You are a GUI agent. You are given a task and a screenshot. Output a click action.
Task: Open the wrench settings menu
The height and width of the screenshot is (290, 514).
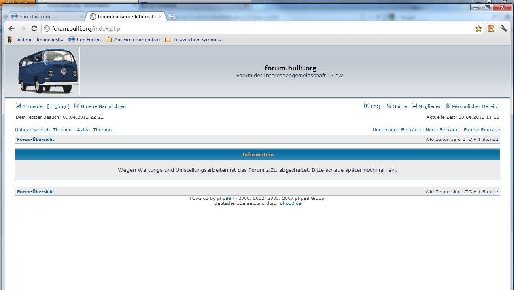pyautogui.click(x=503, y=28)
